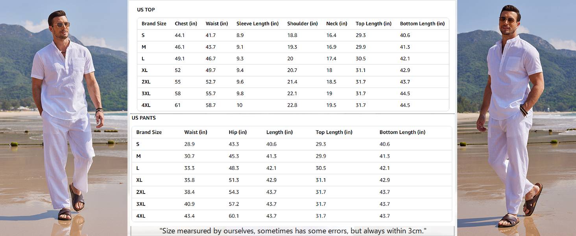Screen dimensions: 576x236
Task: Click the pants Length (in) column header
Action: [279, 132]
